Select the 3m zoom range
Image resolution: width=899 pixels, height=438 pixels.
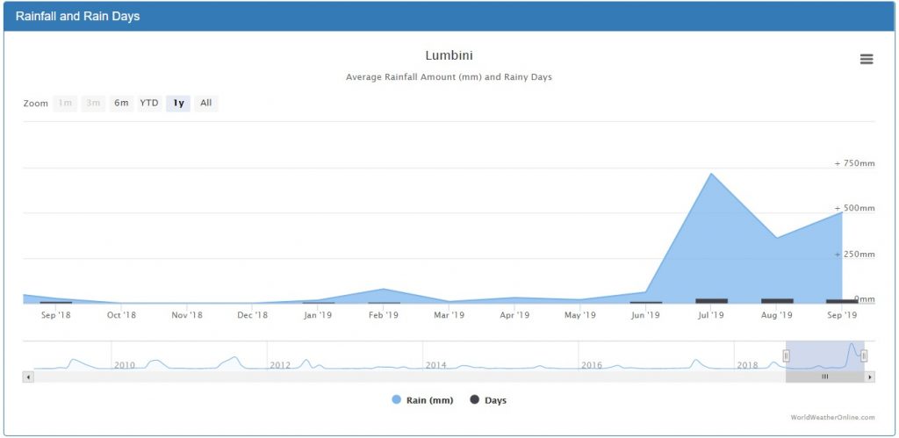(93, 103)
